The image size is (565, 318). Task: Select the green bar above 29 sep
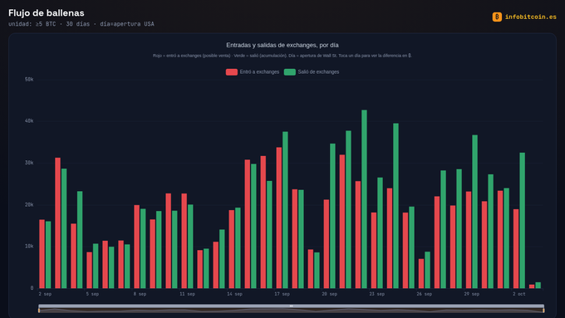[x=475, y=212]
